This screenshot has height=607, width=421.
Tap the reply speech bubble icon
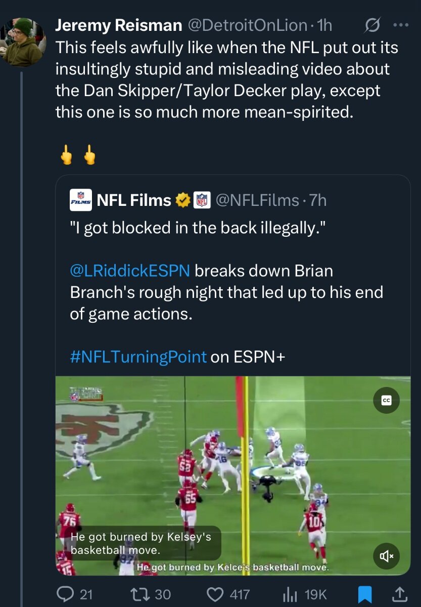click(x=66, y=594)
